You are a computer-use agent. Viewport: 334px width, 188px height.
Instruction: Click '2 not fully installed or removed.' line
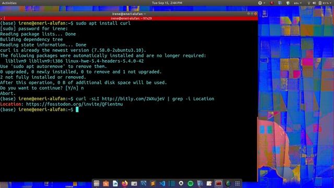[x=43, y=77]
